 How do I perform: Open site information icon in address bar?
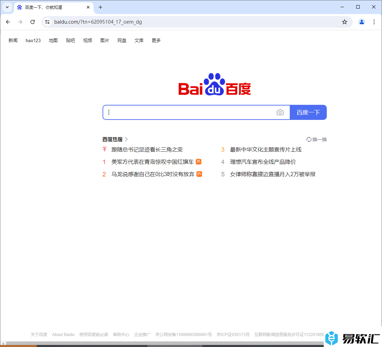tap(48, 22)
